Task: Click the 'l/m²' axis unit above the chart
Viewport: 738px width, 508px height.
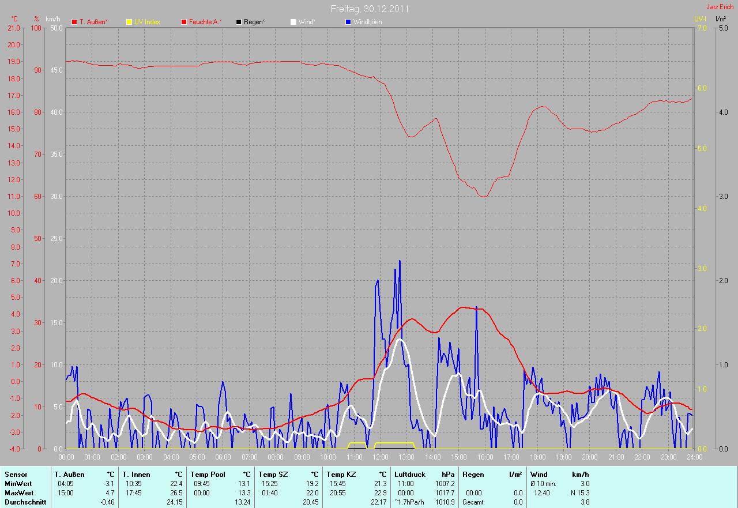Action: tap(721, 19)
